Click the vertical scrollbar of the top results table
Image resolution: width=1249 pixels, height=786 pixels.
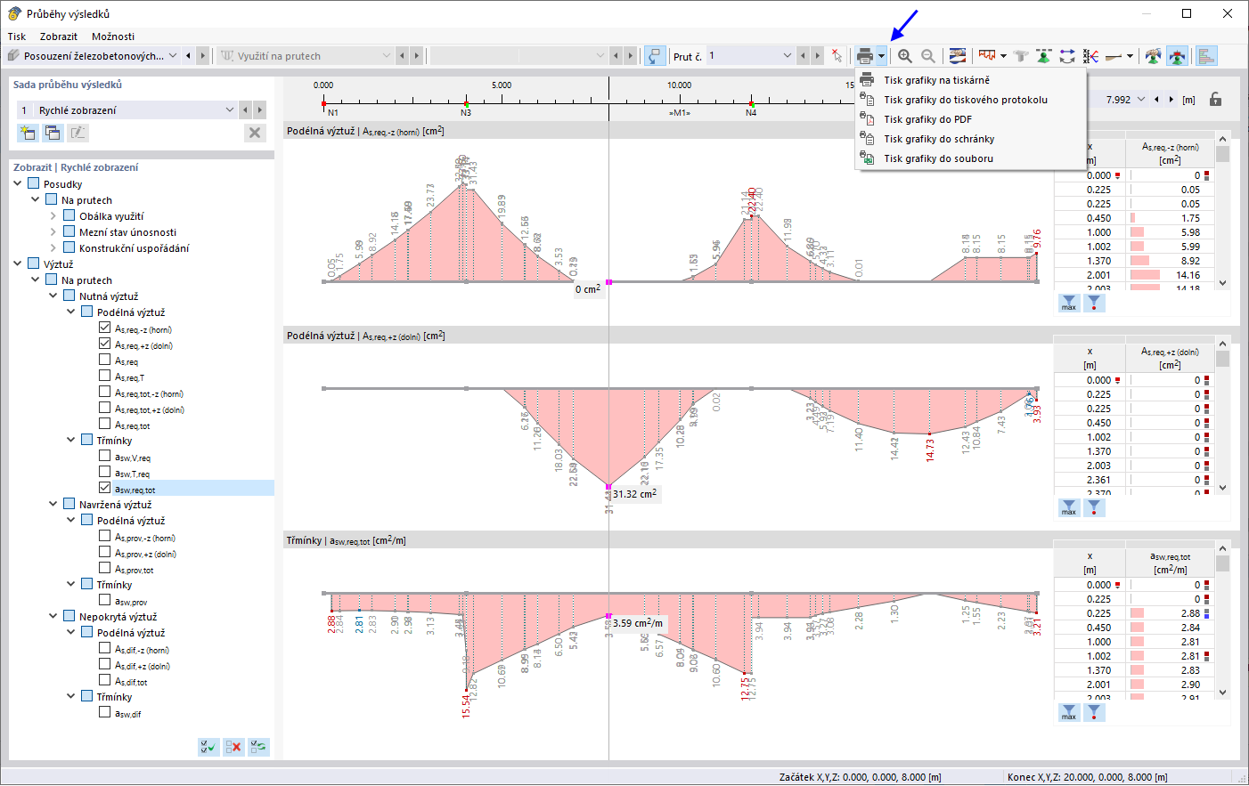1223,210
